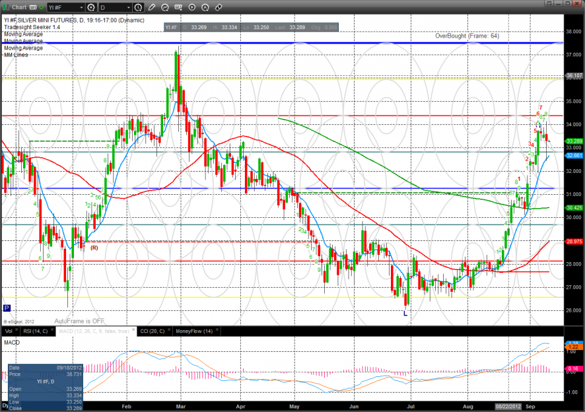
Task: Click the Price 38.731 row in data box
Action: [x=45, y=374]
